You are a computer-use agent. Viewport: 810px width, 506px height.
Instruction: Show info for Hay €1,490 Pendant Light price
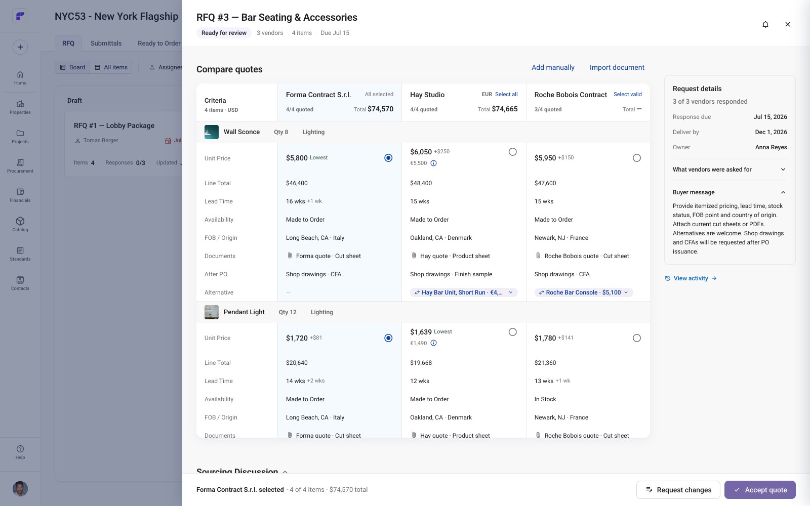tap(433, 343)
